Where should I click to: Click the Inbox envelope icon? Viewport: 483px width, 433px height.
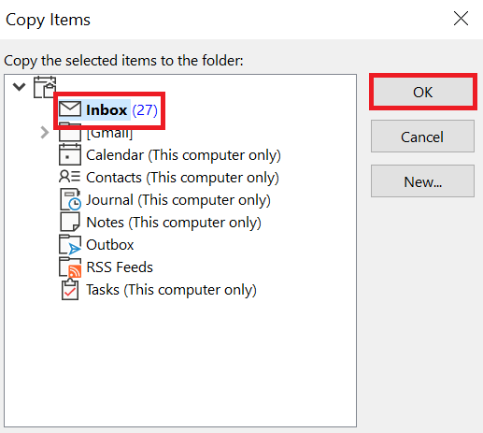[70, 109]
